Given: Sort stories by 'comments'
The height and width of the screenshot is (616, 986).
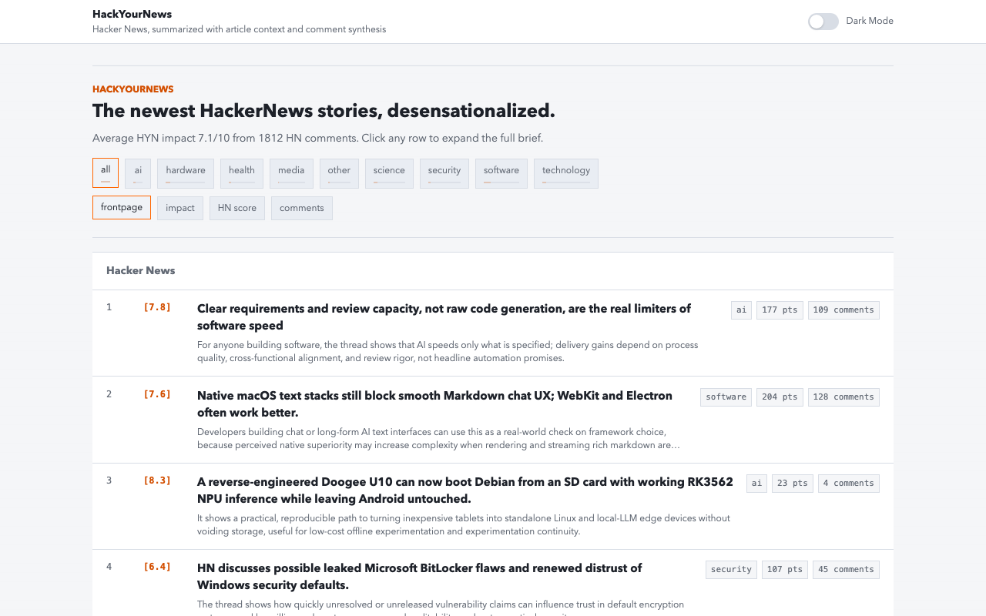Looking at the screenshot, I should [302, 208].
